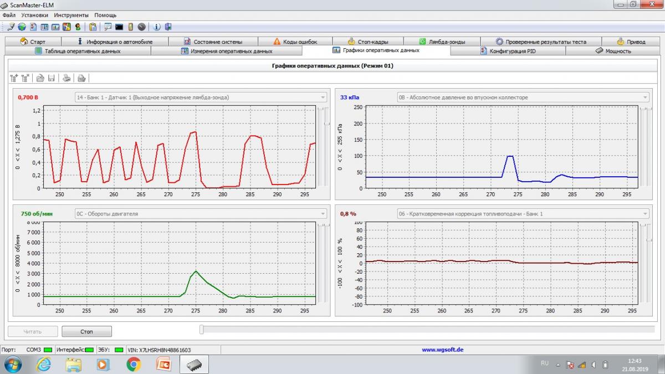Click the blue info toolbar icon
The width and height of the screenshot is (665, 374).
[157, 27]
